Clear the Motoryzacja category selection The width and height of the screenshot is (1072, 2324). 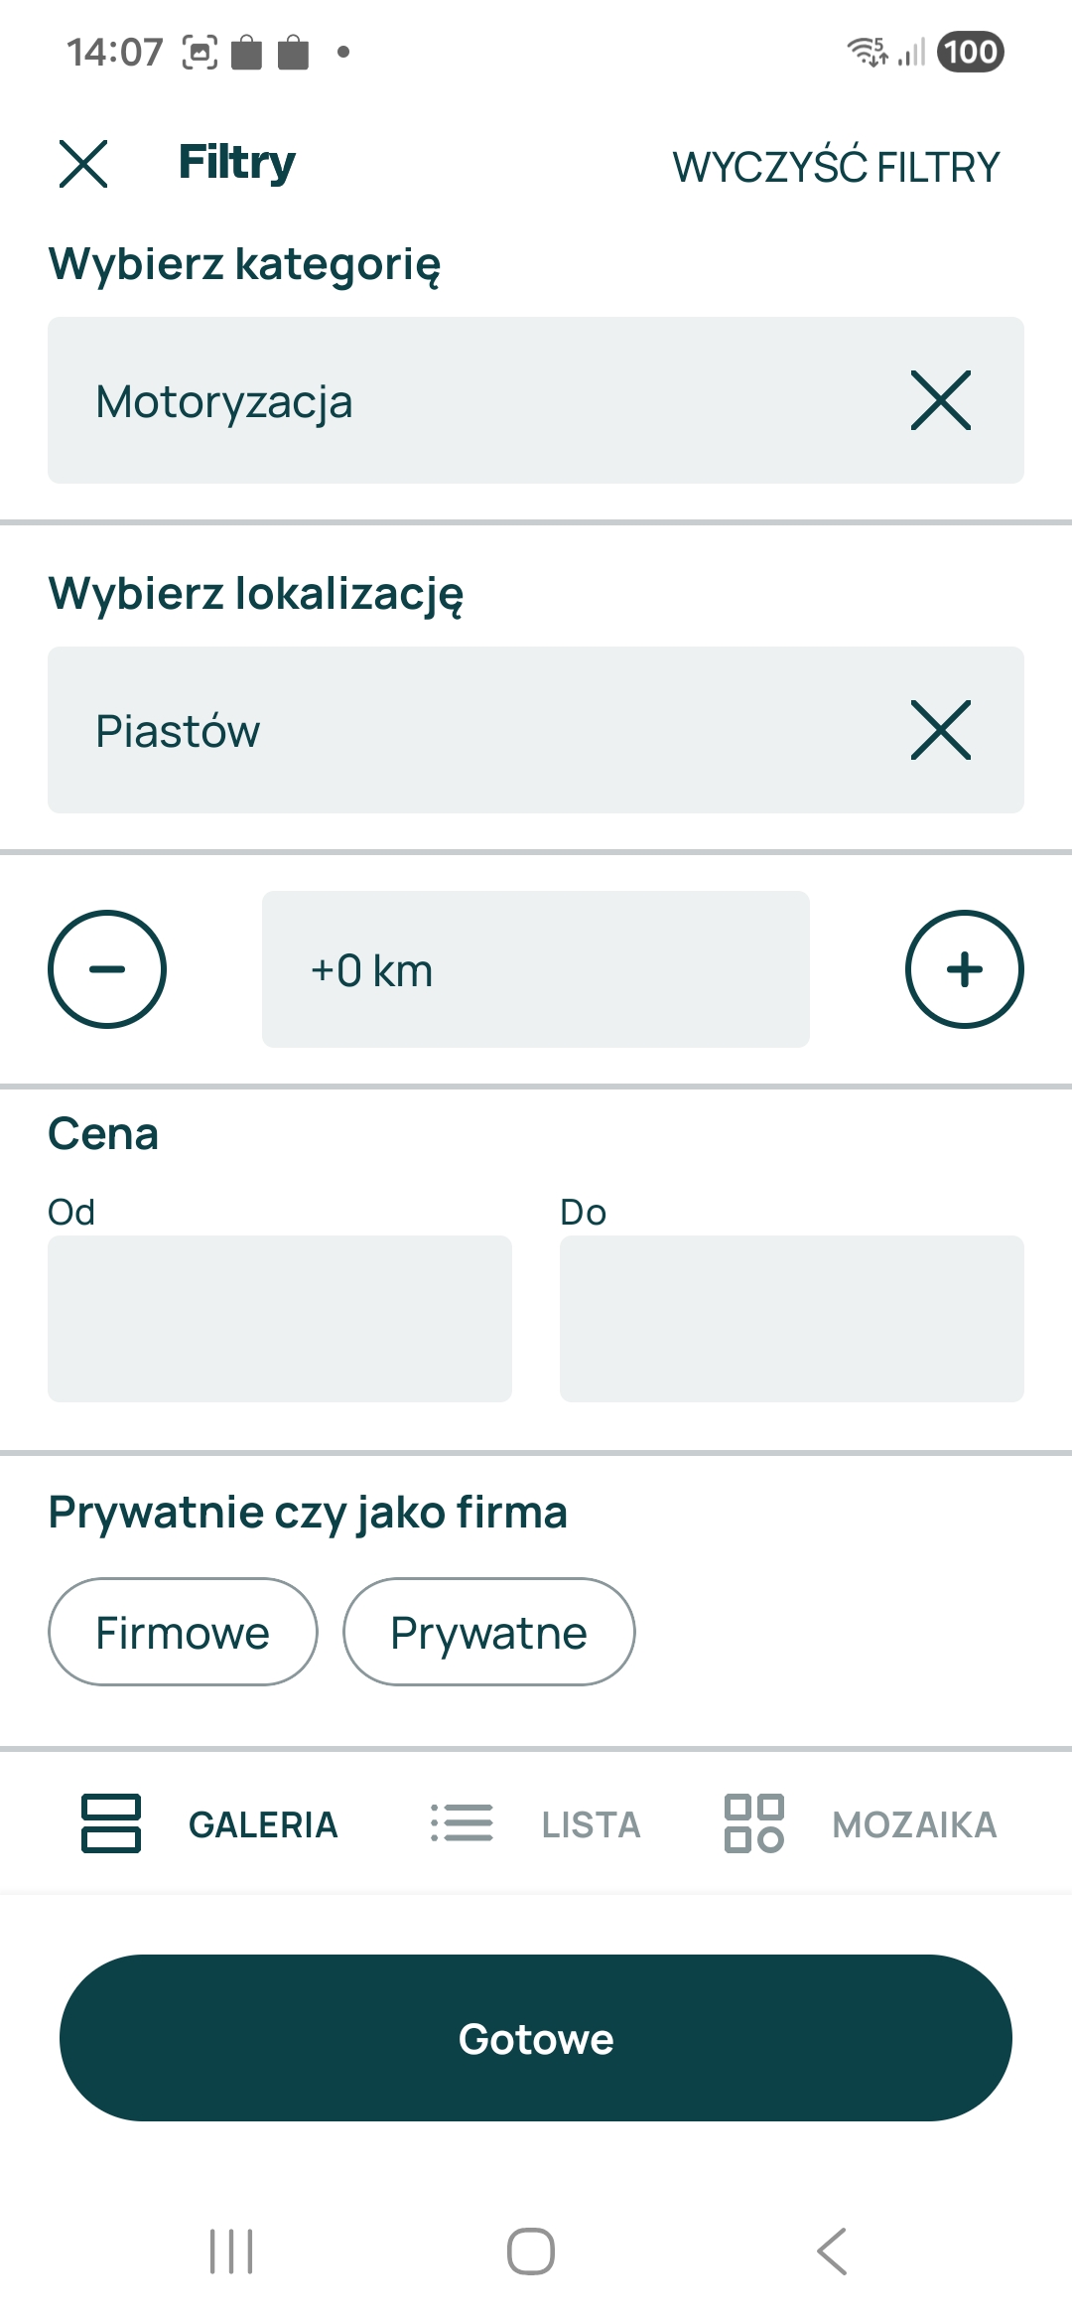tap(940, 401)
